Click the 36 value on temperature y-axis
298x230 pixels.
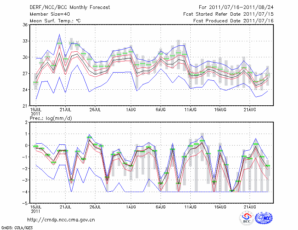(25, 25)
